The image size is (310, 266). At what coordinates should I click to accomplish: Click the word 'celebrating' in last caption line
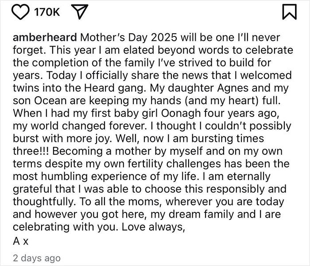(x=41, y=227)
